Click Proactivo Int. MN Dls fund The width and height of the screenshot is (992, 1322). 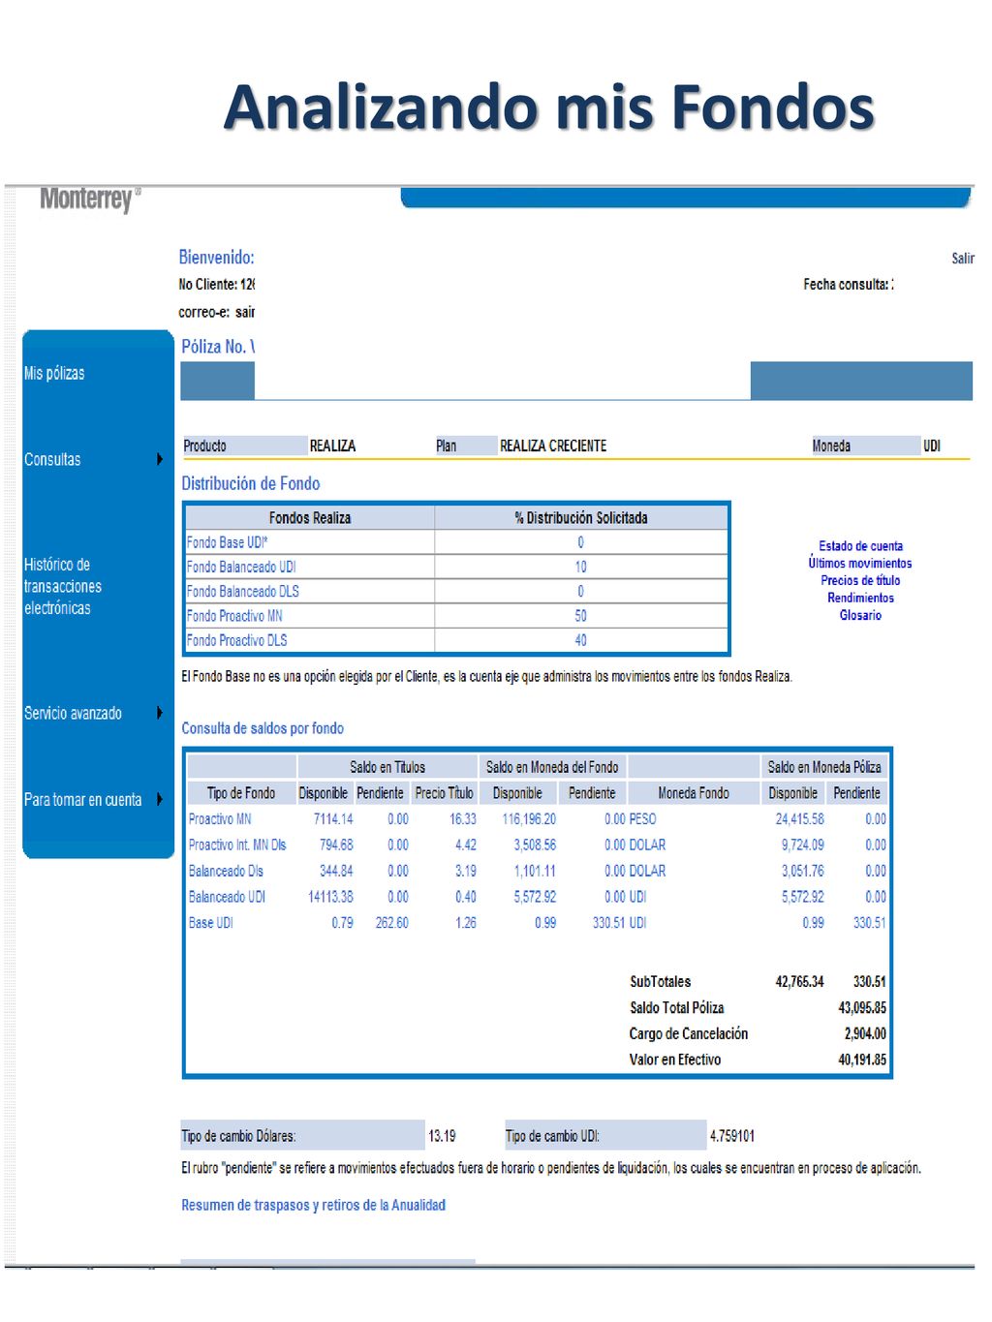coord(237,845)
